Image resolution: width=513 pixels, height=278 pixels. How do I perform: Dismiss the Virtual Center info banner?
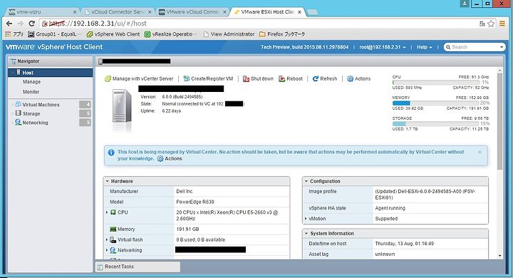[x=480, y=152]
